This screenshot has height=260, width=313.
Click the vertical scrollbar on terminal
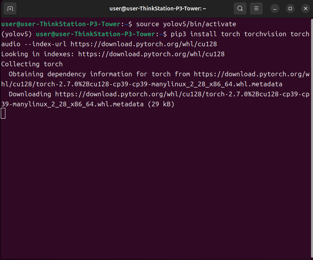311,138
